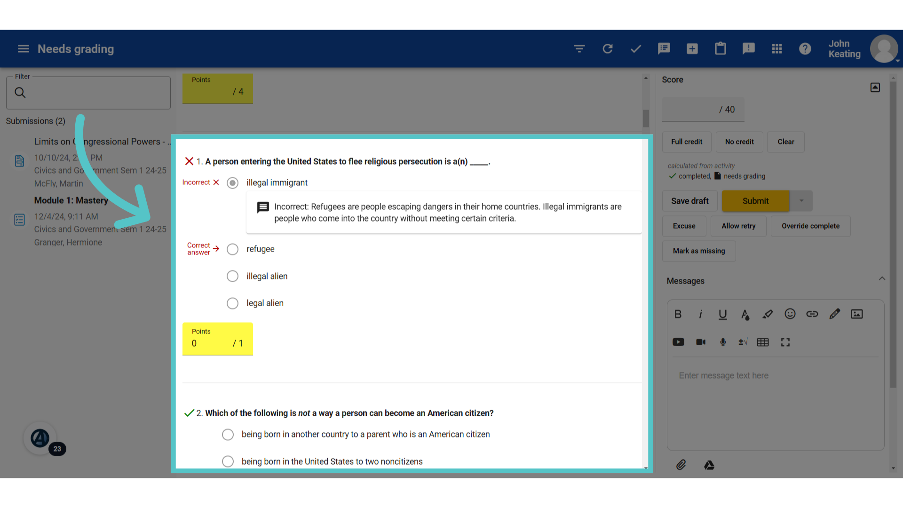Viewport: 903px width, 508px height.
Task: Toggle bold in message editor
Action: click(x=678, y=314)
